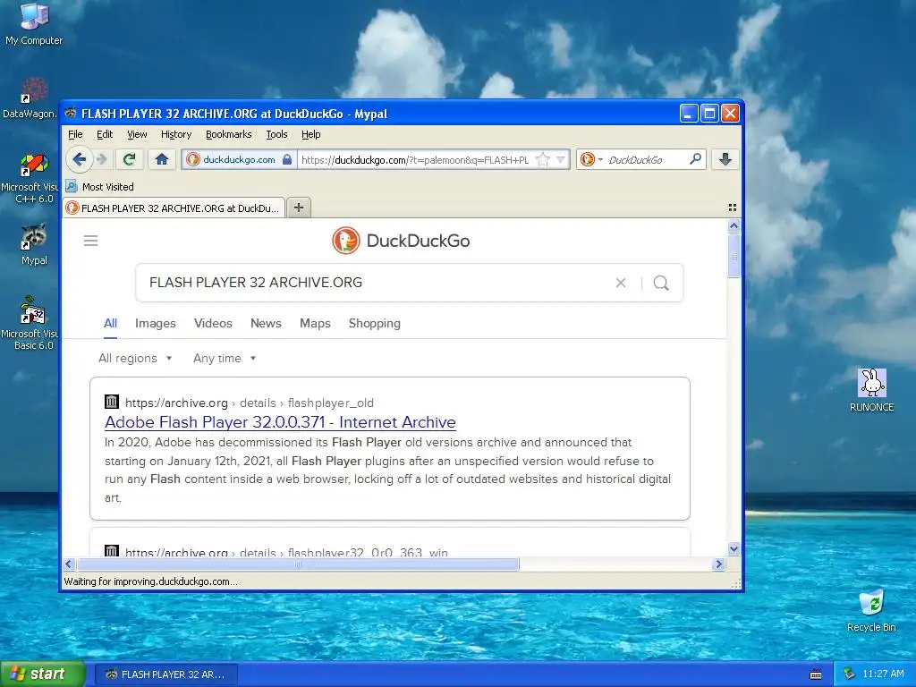Click the Forward navigation arrow
This screenshot has height=687, width=916.
(102, 159)
